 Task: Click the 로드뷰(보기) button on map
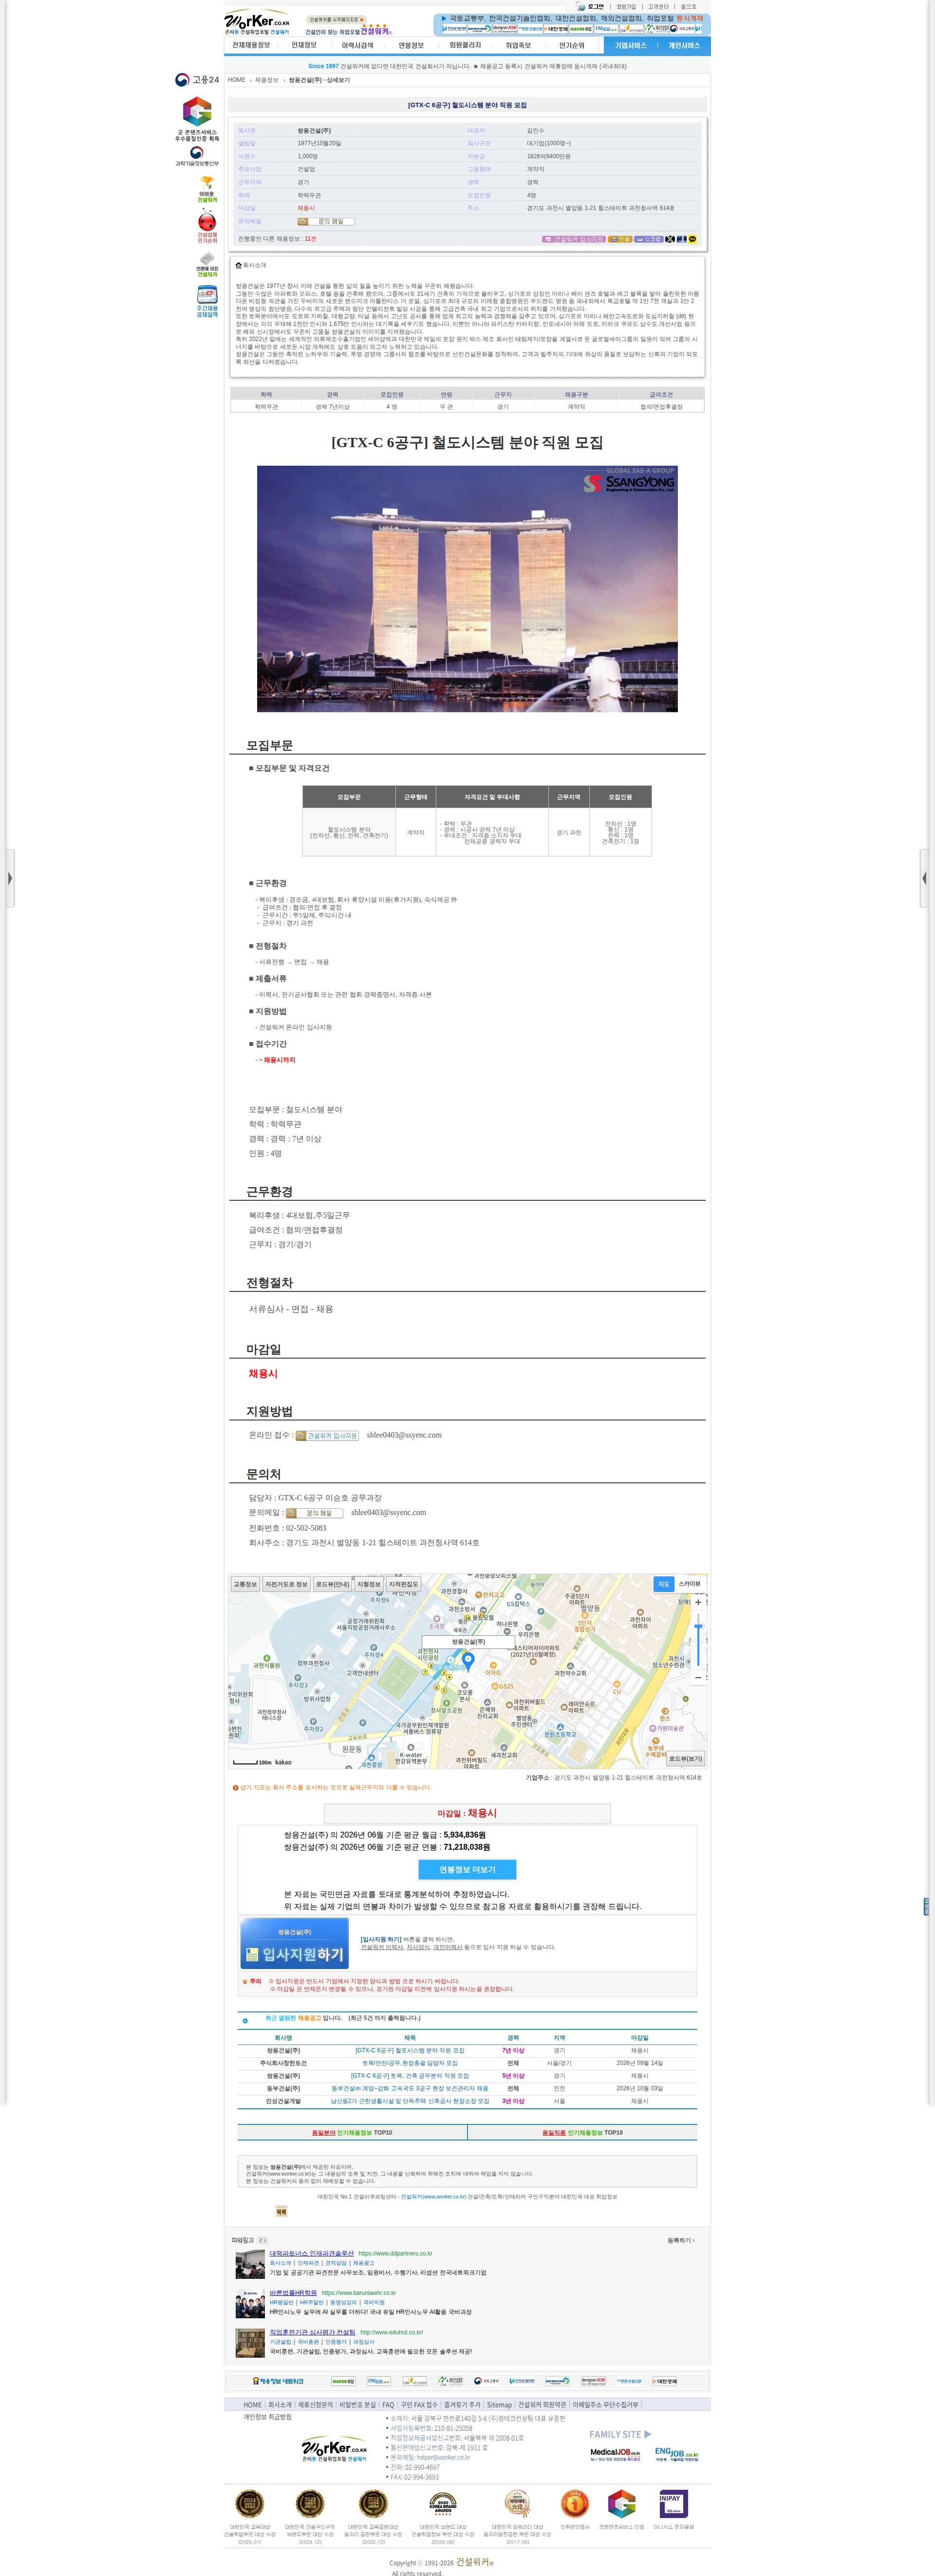686,1759
